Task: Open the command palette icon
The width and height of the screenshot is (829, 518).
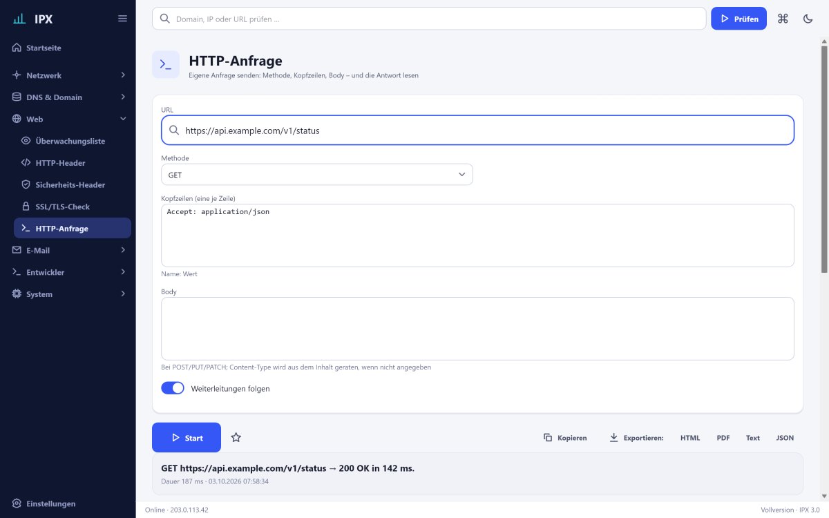Action: (783, 19)
